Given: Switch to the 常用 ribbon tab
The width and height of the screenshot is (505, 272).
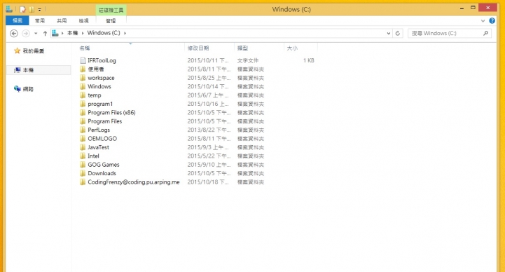Looking at the screenshot, I should coord(40,20).
